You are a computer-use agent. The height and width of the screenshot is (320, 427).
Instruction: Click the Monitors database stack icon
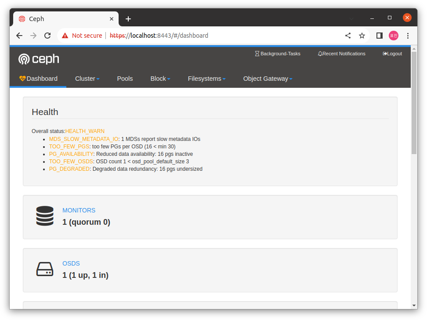point(45,216)
